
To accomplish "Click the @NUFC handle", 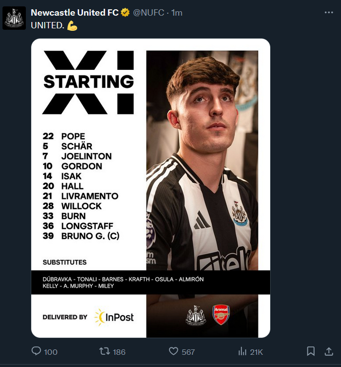I will coord(148,13).
